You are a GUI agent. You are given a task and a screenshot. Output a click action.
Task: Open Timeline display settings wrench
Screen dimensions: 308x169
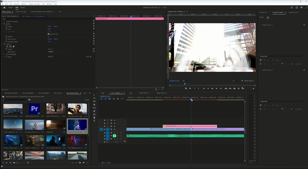(x=118, y=99)
